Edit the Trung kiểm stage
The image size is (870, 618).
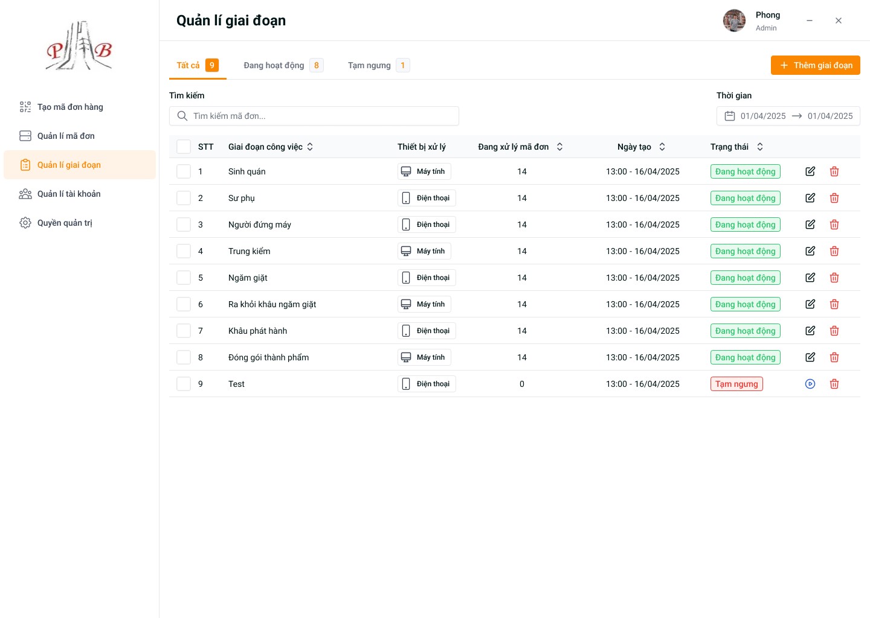coord(810,251)
